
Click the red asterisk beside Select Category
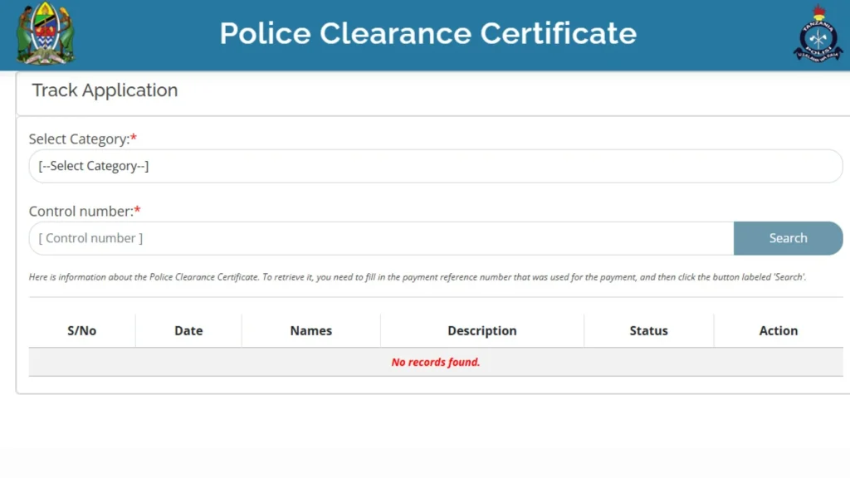[134, 138]
